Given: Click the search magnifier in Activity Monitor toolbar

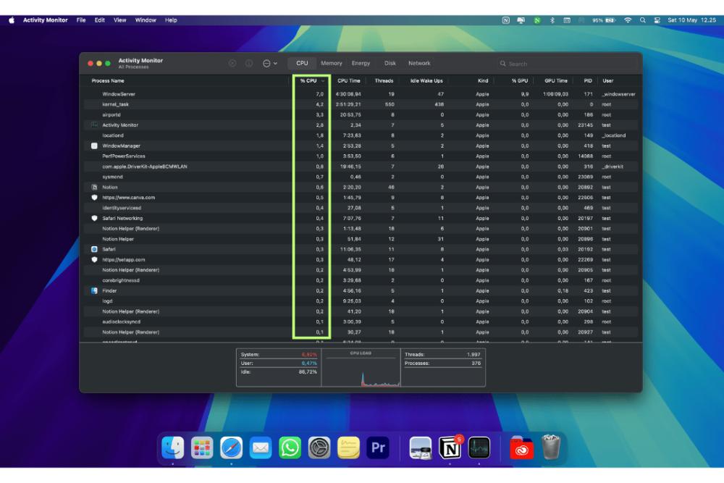Looking at the screenshot, I should 503,64.
